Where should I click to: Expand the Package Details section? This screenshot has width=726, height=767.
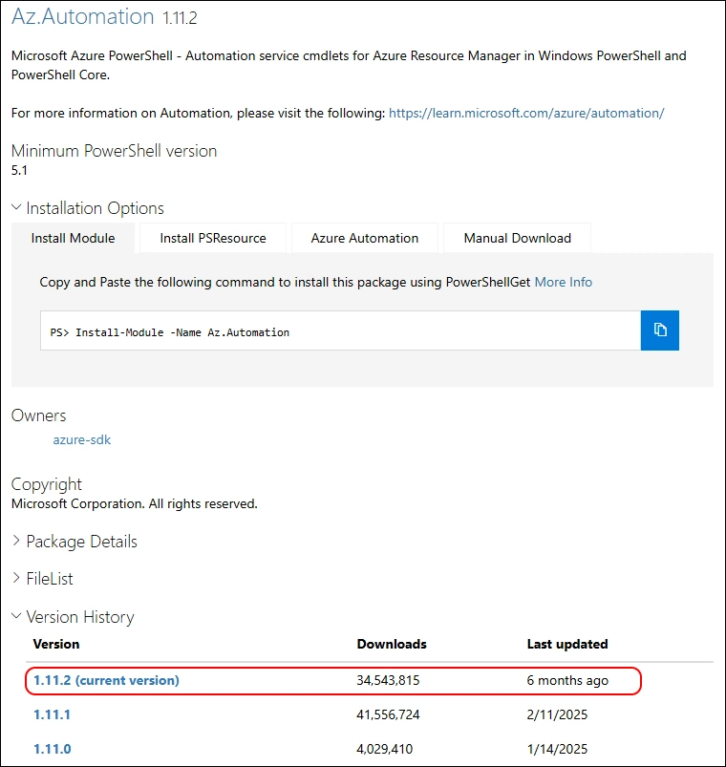(75, 542)
